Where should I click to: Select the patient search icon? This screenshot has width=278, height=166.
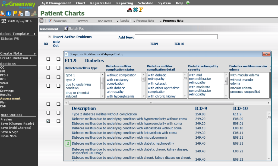tap(3, 13)
